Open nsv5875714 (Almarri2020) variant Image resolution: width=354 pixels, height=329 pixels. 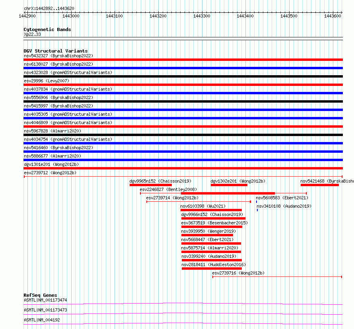pyautogui.click(x=210, y=248)
